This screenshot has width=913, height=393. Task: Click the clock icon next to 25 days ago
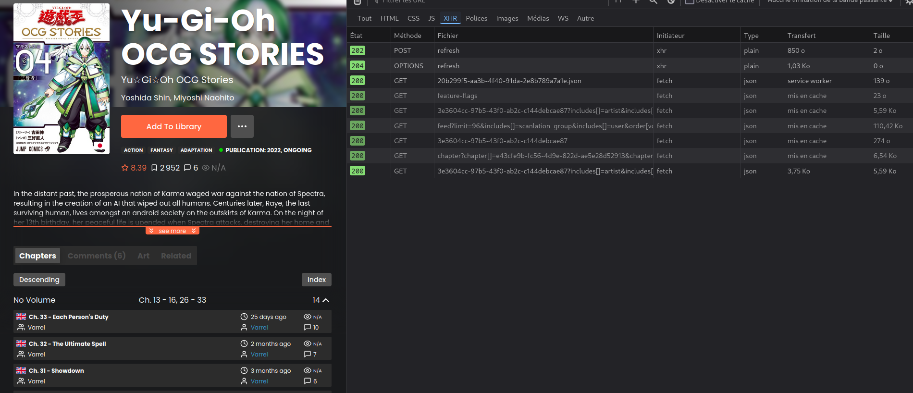pos(244,317)
